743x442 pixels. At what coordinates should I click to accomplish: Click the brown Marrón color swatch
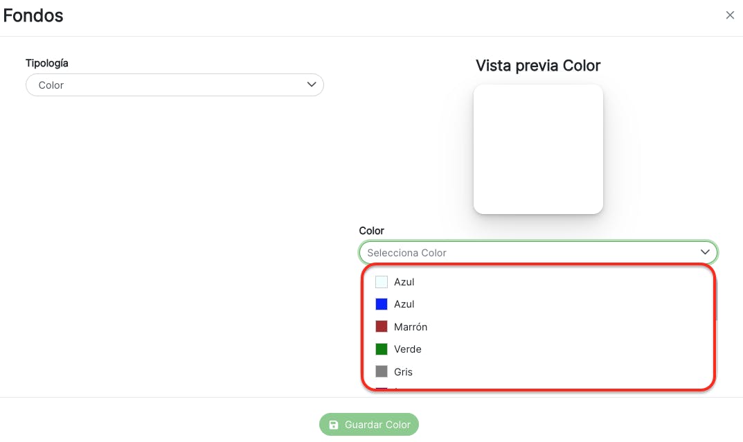tap(382, 326)
